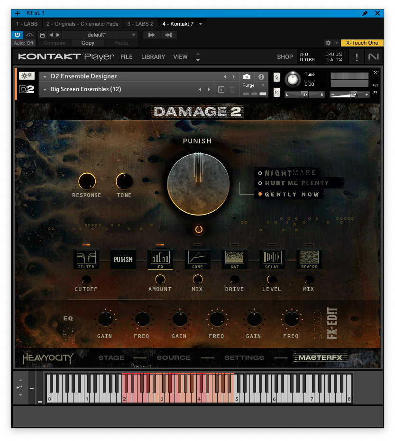Toggle the Solo S button
Image resolution: width=395 pixels, height=441 pixels.
[277, 77]
